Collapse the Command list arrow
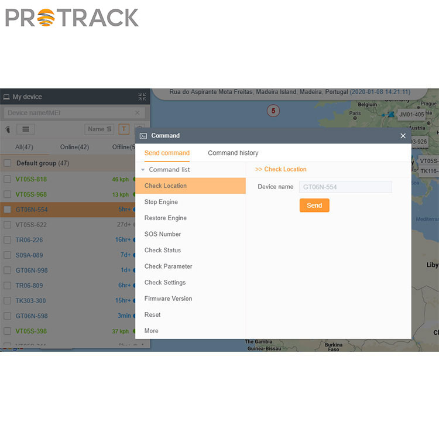This screenshot has width=439, height=439. 143,170
